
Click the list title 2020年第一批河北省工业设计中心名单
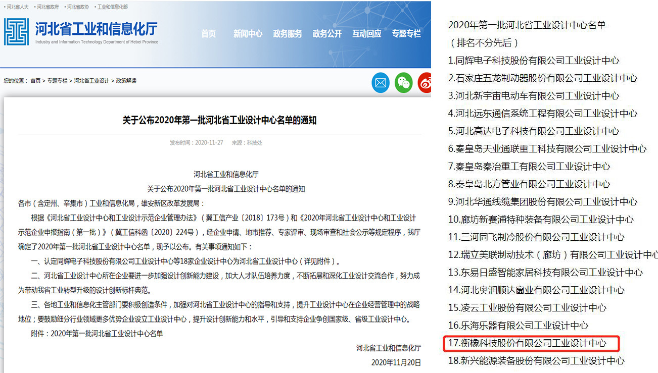[x=527, y=25]
